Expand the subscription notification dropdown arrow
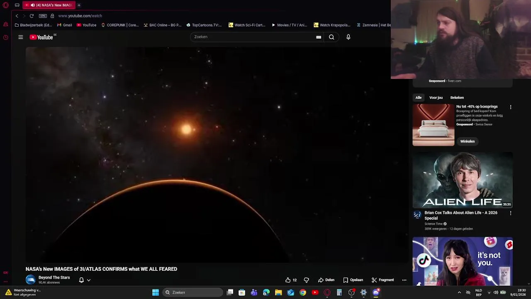This screenshot has height=299, width=531. [x=88, y=280]
